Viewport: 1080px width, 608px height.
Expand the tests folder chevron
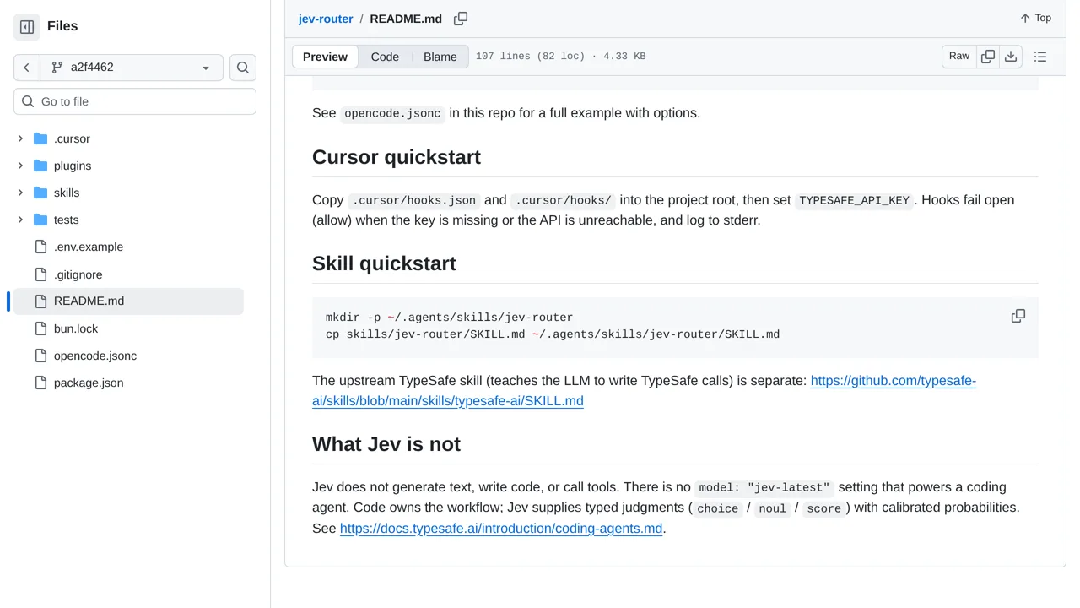[20, 220]
